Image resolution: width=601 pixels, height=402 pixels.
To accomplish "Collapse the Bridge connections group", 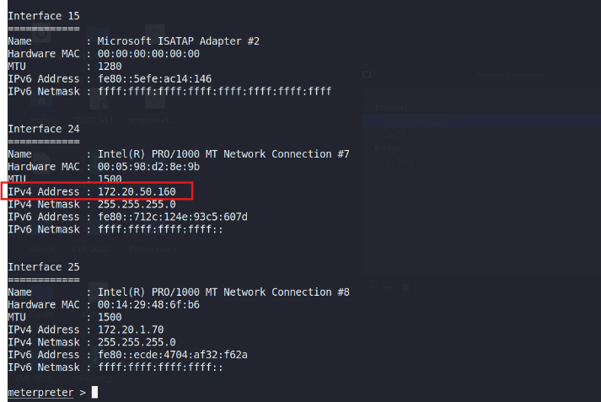I will 369,148.
